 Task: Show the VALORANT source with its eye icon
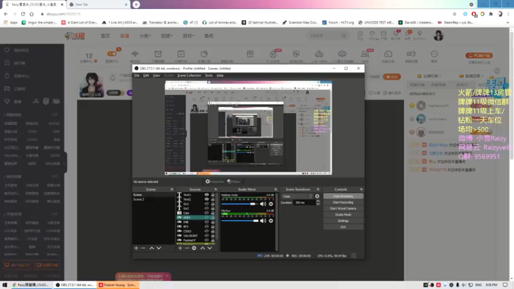pos(206,236)
